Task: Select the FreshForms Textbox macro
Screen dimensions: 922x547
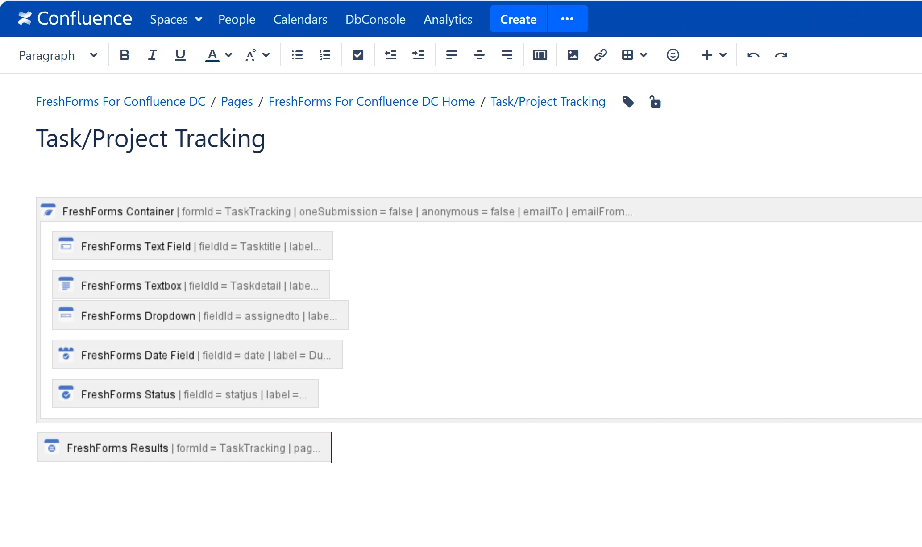Action: pyautogui.click(x=191, y=285)
